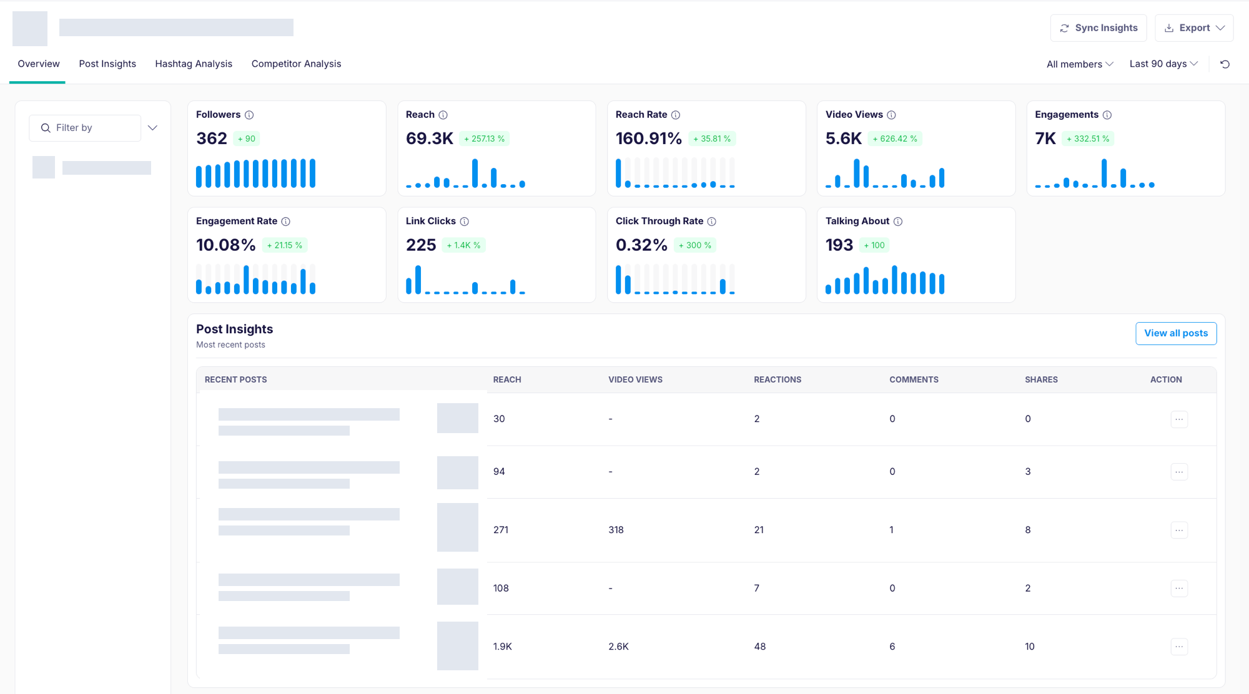Click the 318 video views cell
This screenshot has width=1249, height=694.
click(616, 530)
